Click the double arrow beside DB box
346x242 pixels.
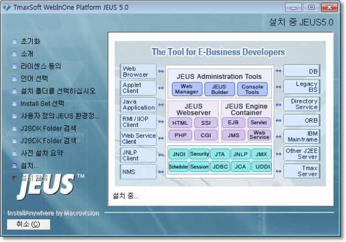pos(279,71)
